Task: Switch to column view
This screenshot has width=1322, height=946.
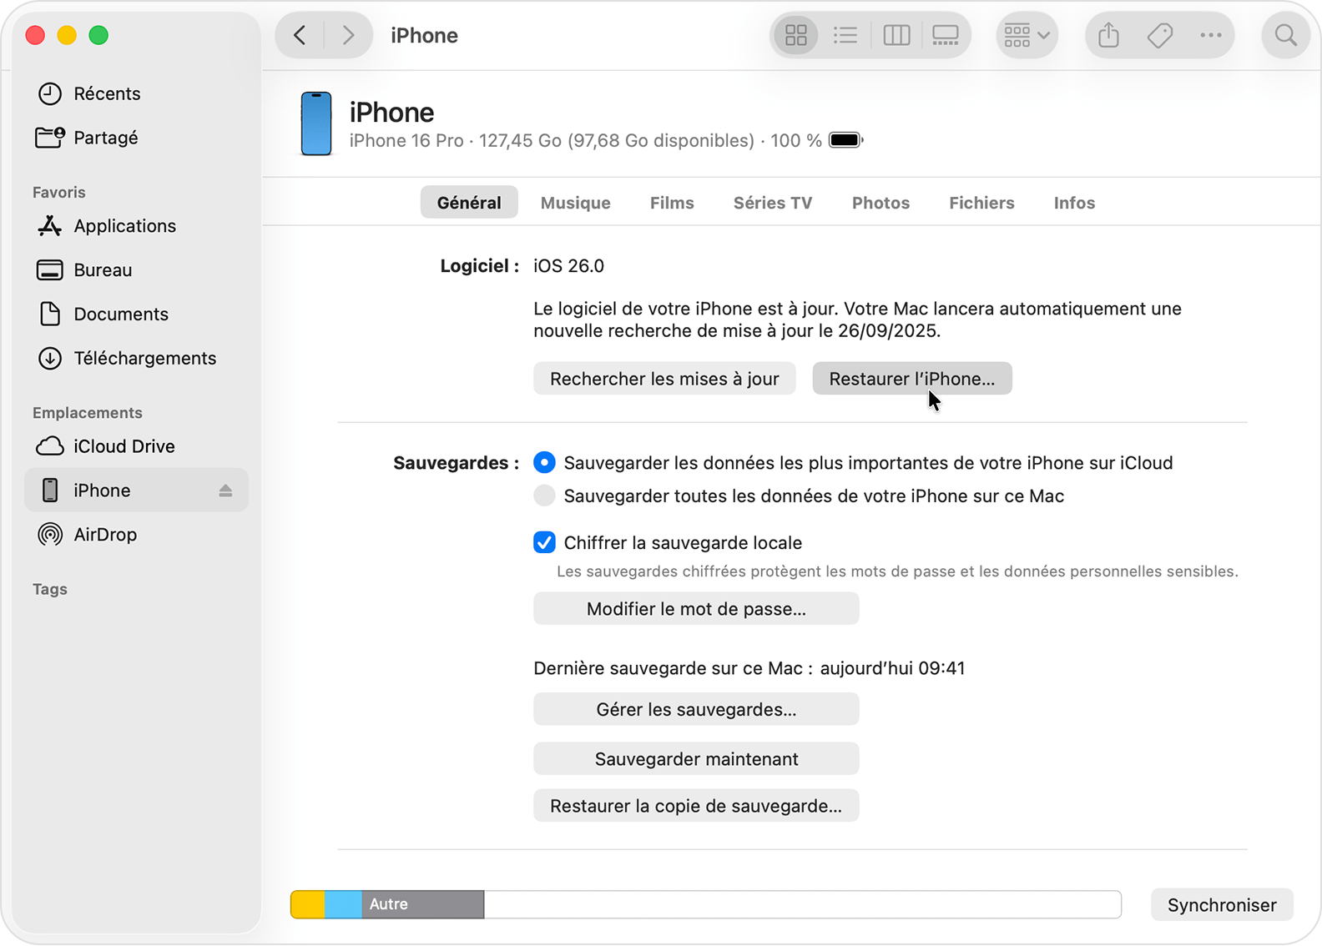Action: [896, 35]
